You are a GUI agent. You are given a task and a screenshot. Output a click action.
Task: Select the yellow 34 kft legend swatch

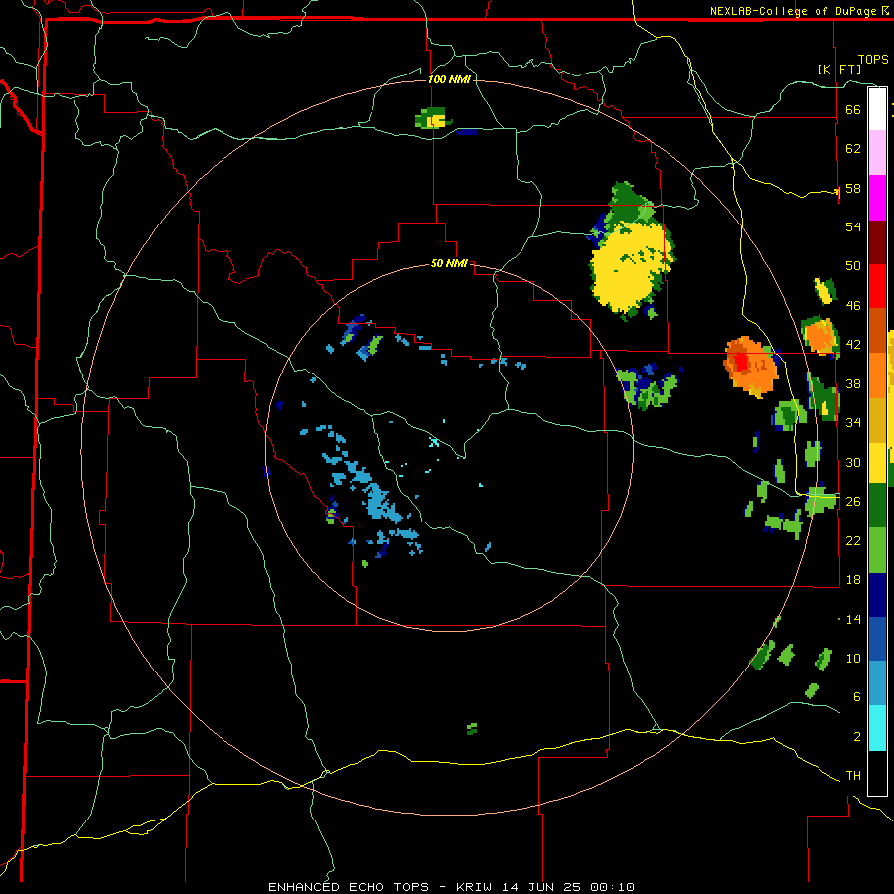point(877,462)
